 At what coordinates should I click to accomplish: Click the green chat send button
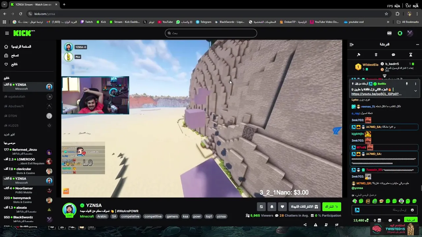(410, 220)
